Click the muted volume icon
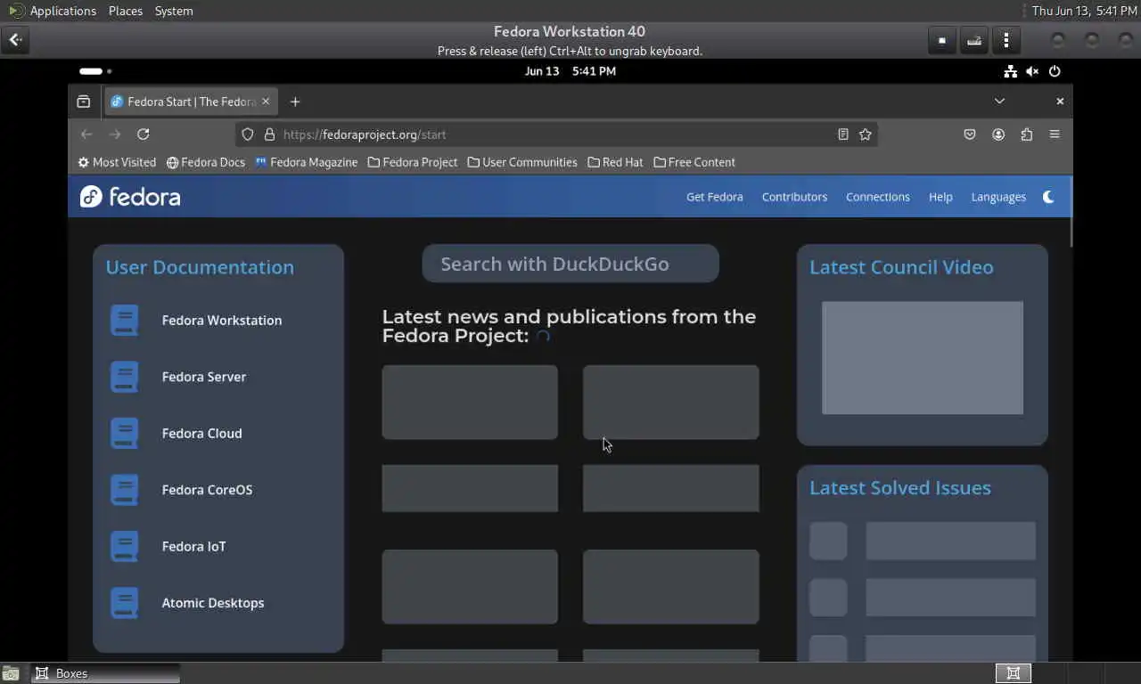1141x684 pixels. click(x=1032, y=71)
